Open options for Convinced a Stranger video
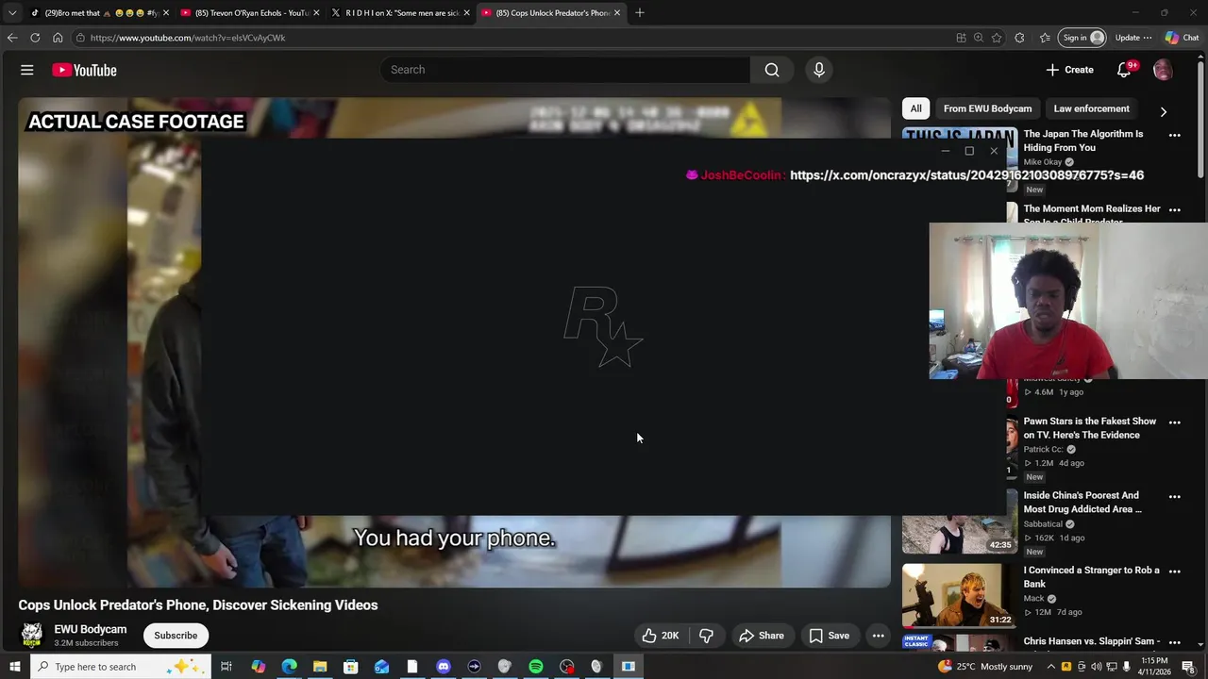 tap(1174, 571)
